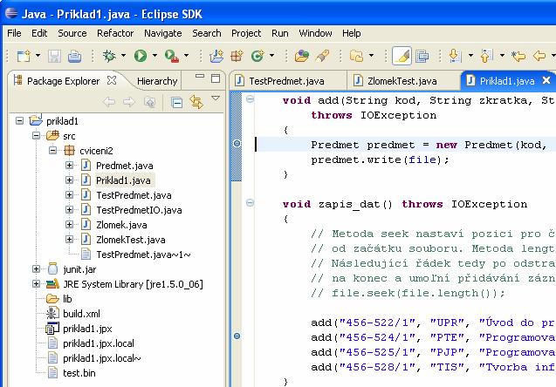Click the green Run button

pos(141,56)
